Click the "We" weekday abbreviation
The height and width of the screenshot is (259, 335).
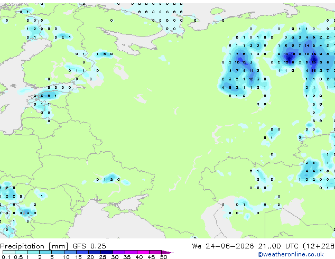pos(197,246)
